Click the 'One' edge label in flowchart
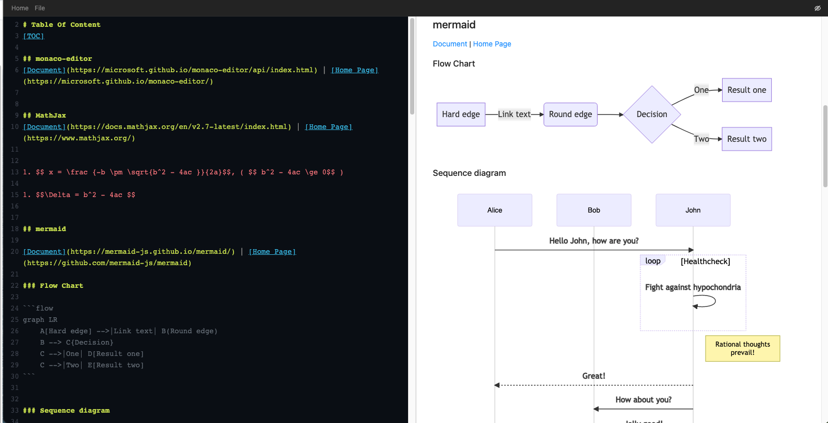The height and width of the screenshot is (423, 828). click(x=701, y=90)
